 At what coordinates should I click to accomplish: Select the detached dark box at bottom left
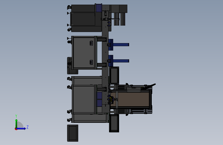pyautogui.click(x=73, y=133)
